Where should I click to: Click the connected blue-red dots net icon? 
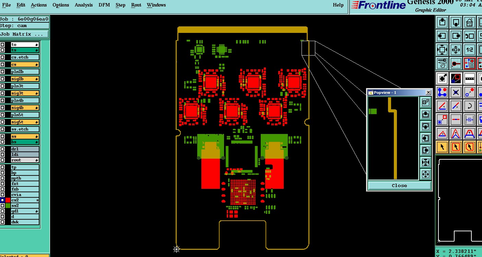tap(442, 92)
